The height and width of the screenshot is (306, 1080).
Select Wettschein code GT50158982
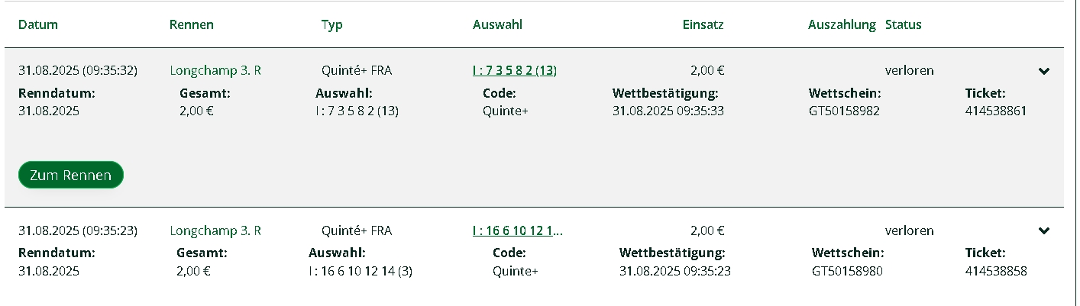pyautogui.click(x=844, y=111)
